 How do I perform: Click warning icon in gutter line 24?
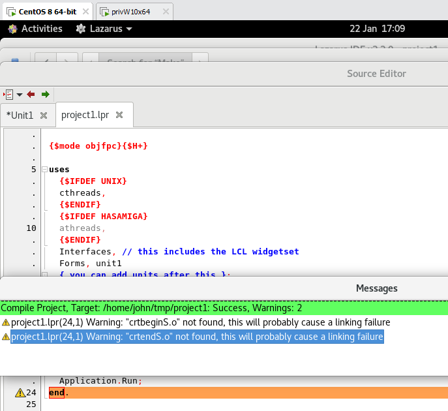[20, 392]
